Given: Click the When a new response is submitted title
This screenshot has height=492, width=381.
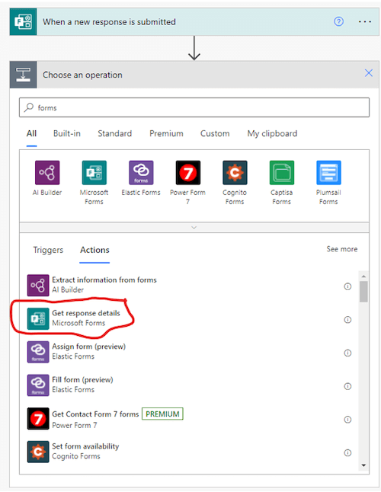Looking at the screenshot, I should [109, 22].
